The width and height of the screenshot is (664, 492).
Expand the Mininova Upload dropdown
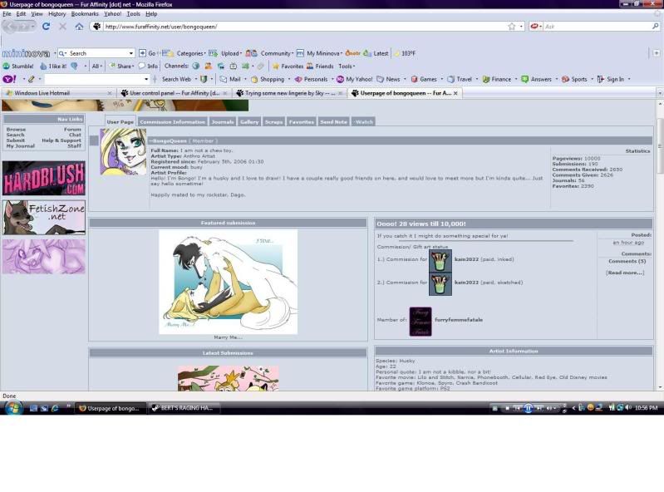[229, 53]
